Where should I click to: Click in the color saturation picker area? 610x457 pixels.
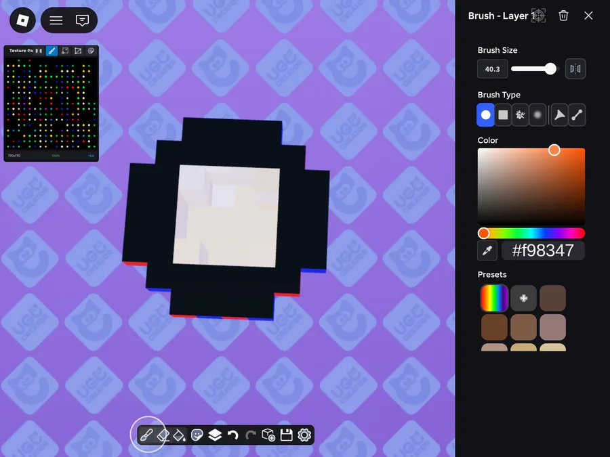coord(531,187)
